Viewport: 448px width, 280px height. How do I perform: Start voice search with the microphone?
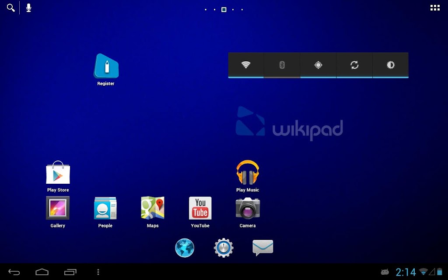pos(28,8)
